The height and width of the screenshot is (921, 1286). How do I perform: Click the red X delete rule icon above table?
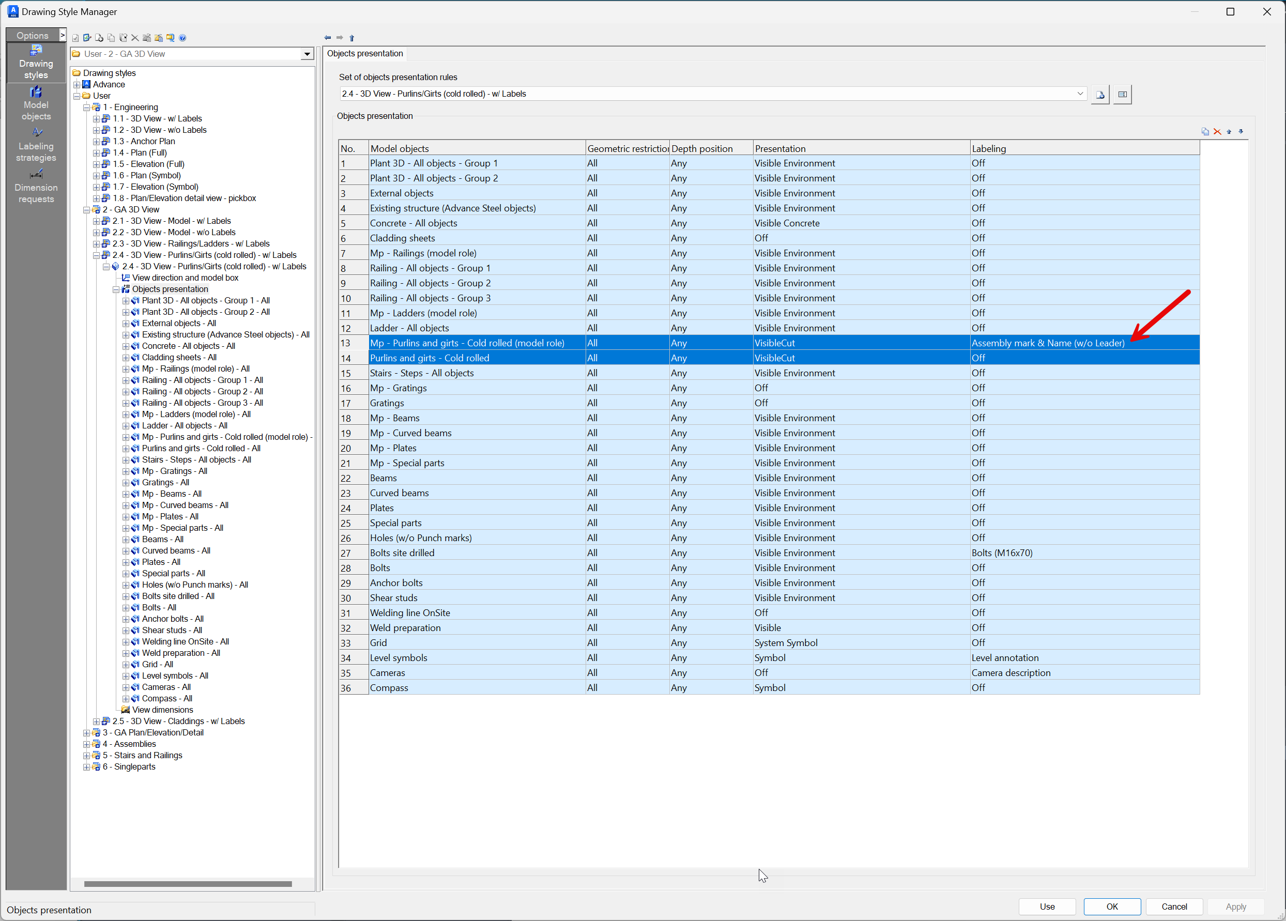pos(1217,131)
